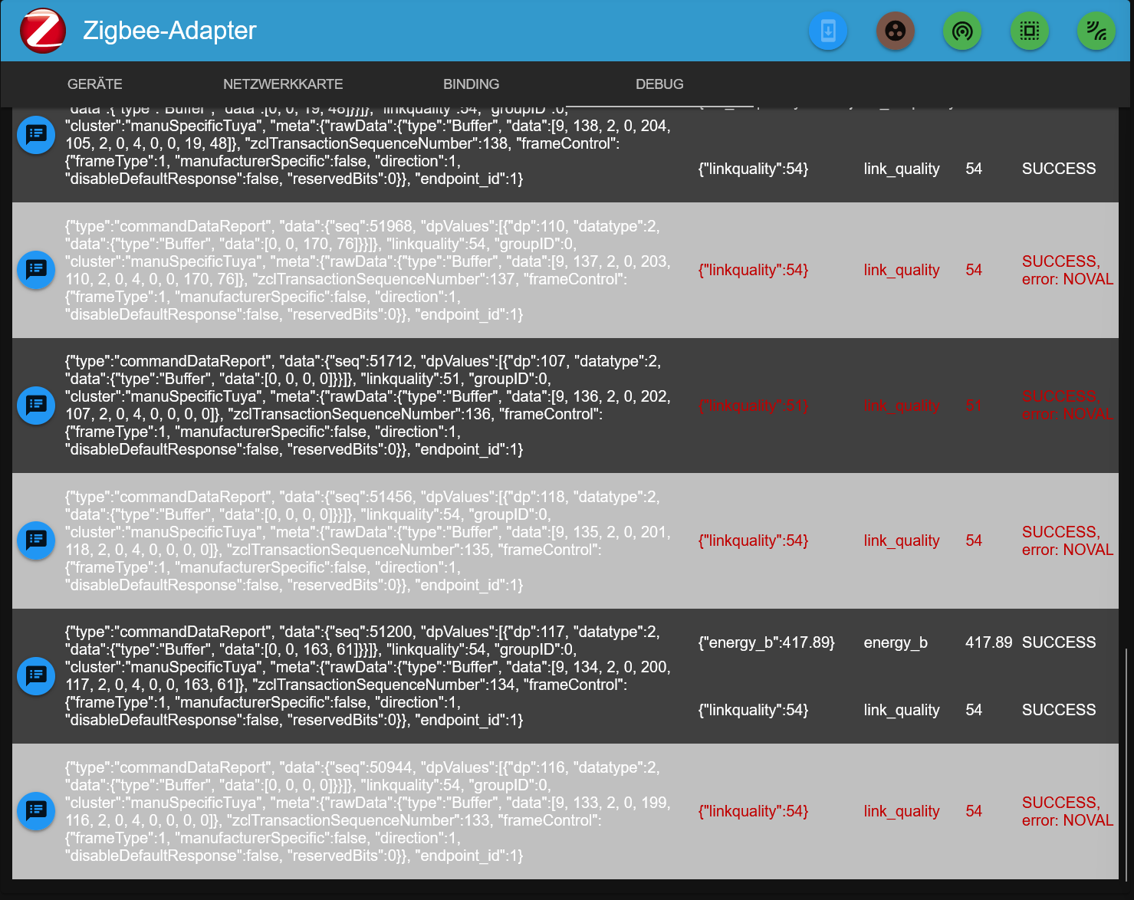
Task: Click the message icon for seq 51968 entry
Action: pos(36,270)
